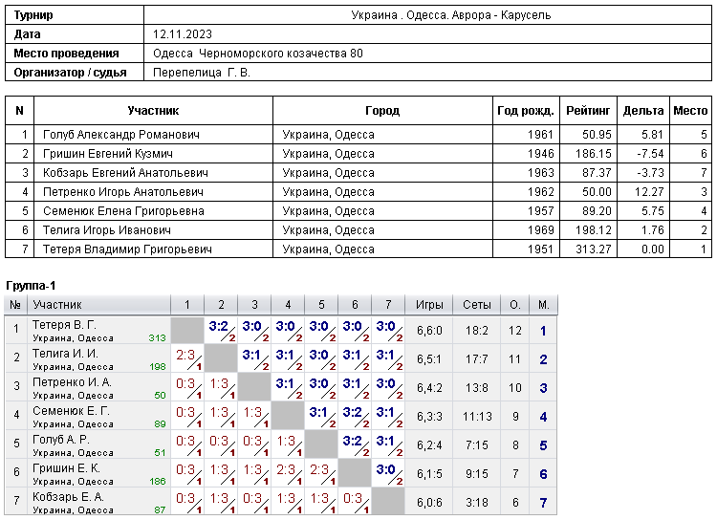This screenshot has height=520, width=717.
Task: Click participant Голуб Александр Романович
Action: [x=121, y=135]
